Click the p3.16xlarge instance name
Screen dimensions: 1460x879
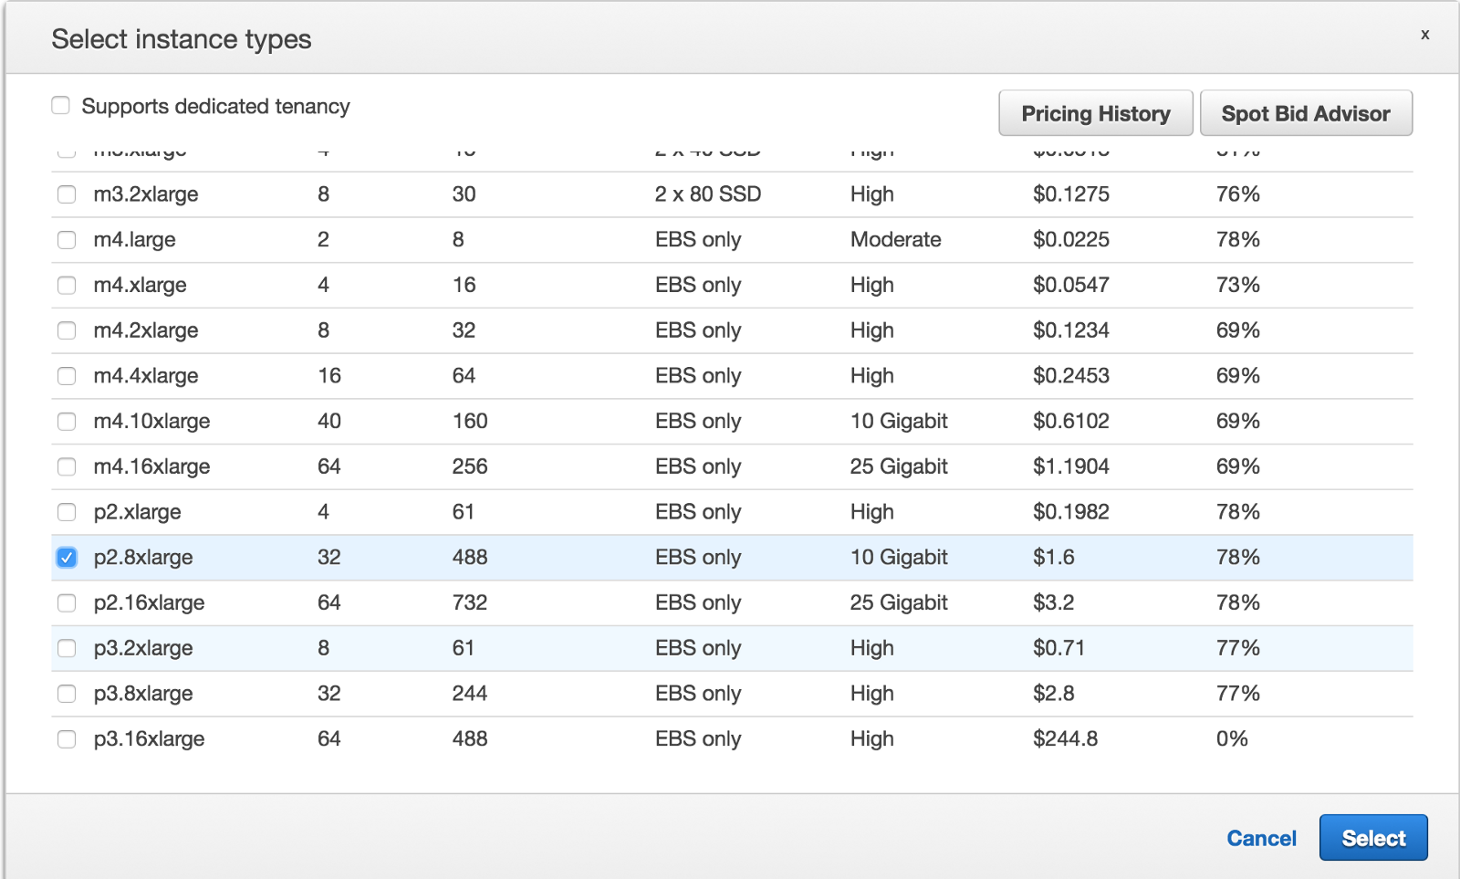(149, 739)
